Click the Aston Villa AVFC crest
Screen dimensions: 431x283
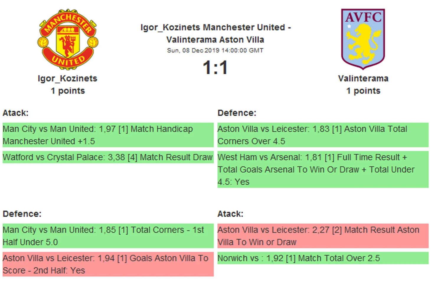363,39
